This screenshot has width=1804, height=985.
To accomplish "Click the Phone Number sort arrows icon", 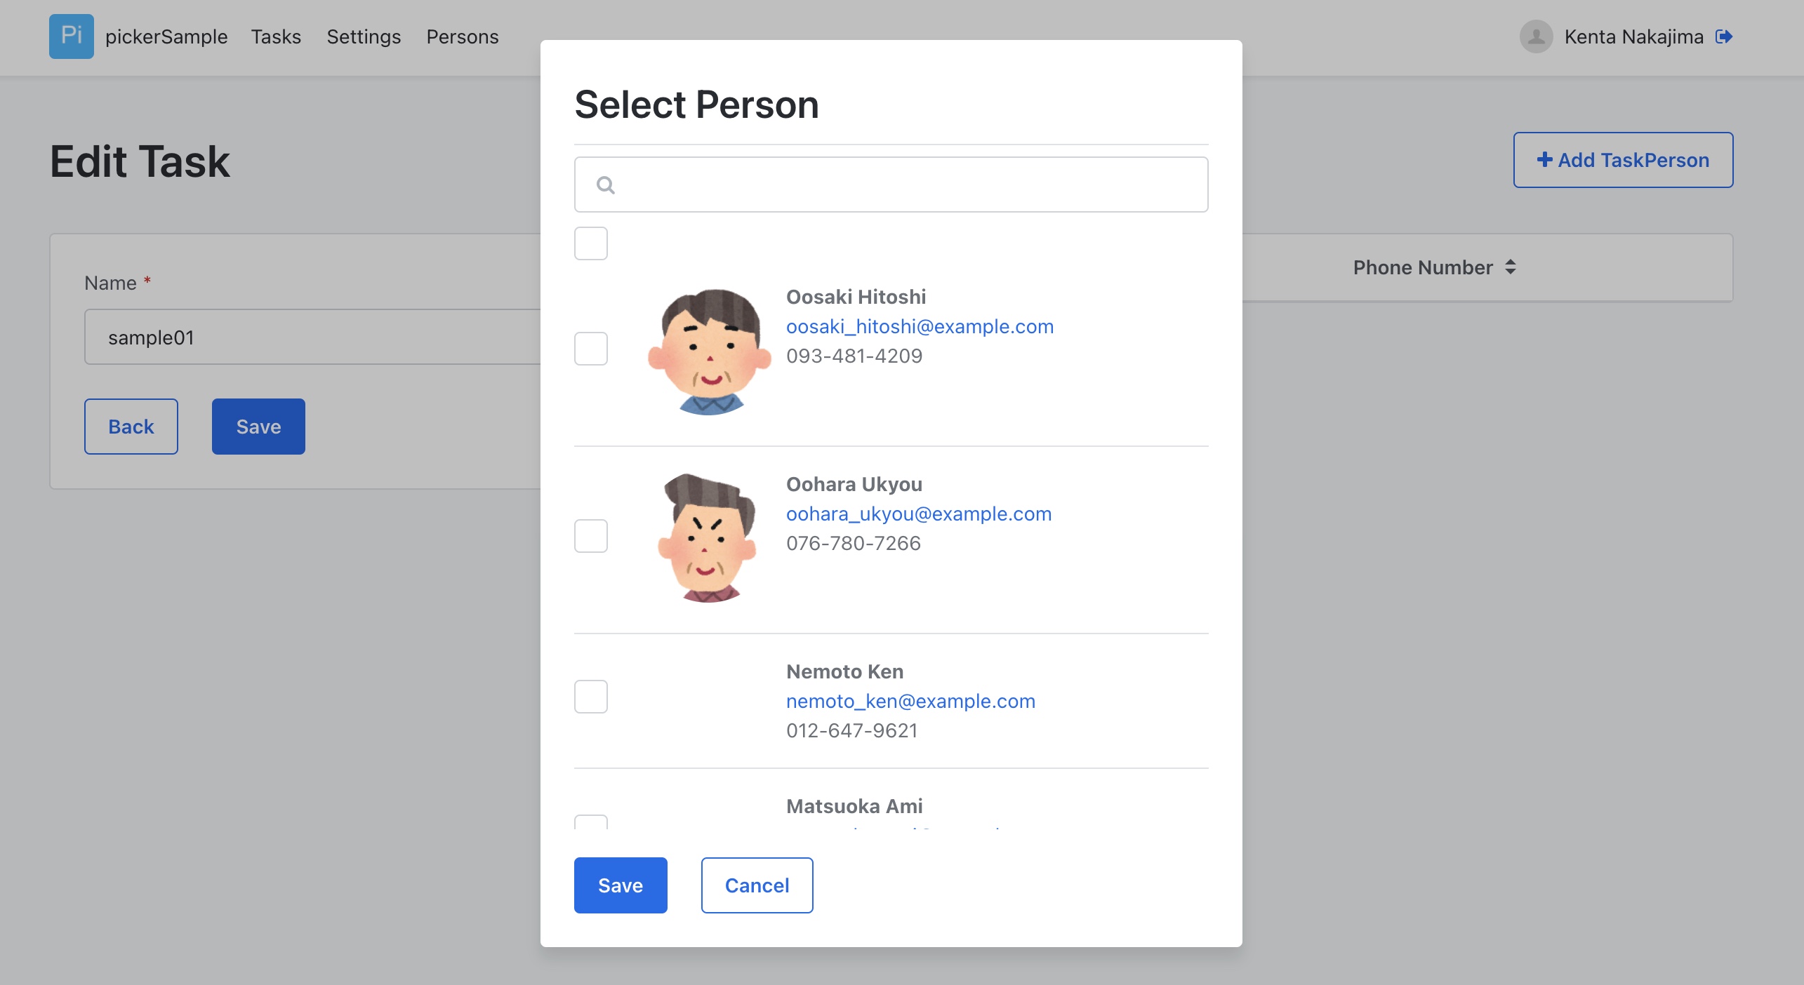I will [1511, 267].
